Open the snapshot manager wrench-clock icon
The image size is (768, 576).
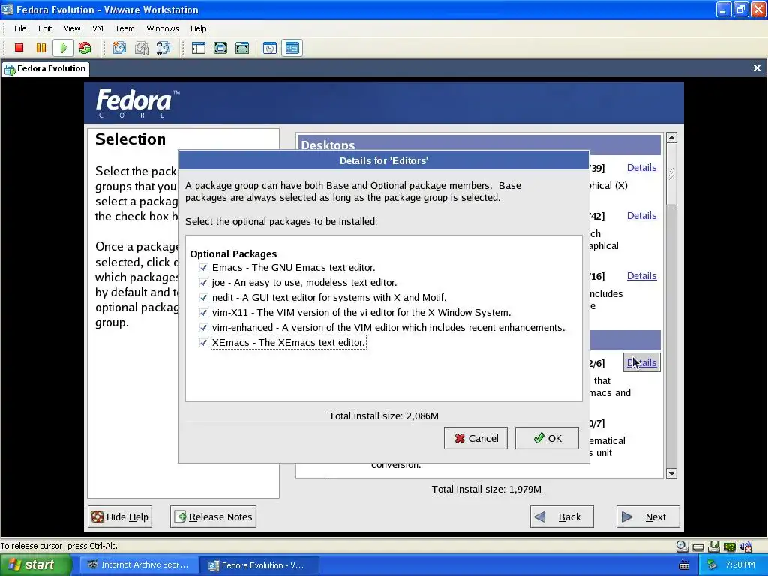163,48
